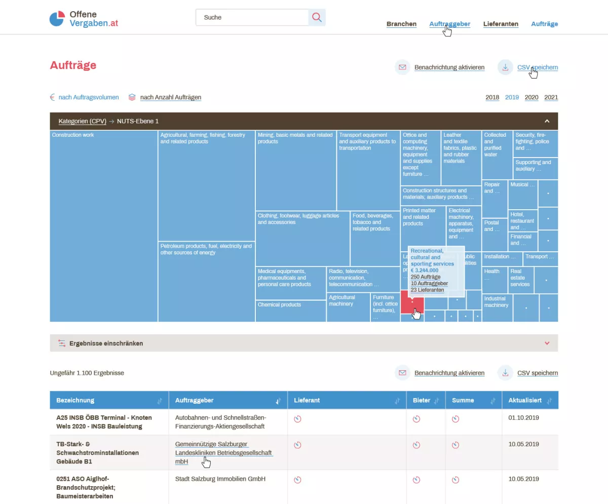Select the year 2020 filter link
The height and width of the screenshot is (504, 608).
coord(531,97)
